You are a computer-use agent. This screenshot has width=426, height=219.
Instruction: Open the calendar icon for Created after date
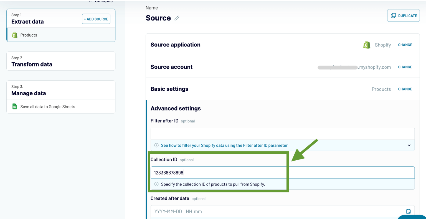(408, 211)
